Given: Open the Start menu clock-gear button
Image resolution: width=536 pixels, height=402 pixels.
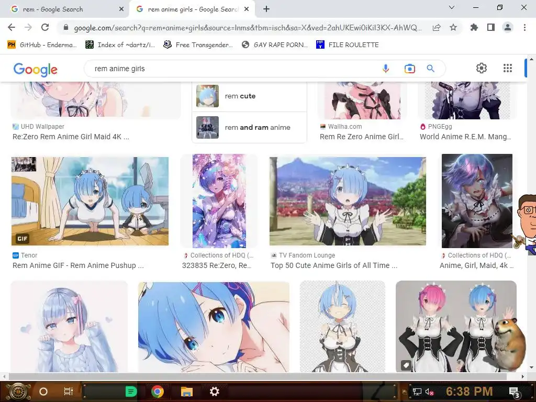Looking at the screenshot, I should [x=18, y=392].
